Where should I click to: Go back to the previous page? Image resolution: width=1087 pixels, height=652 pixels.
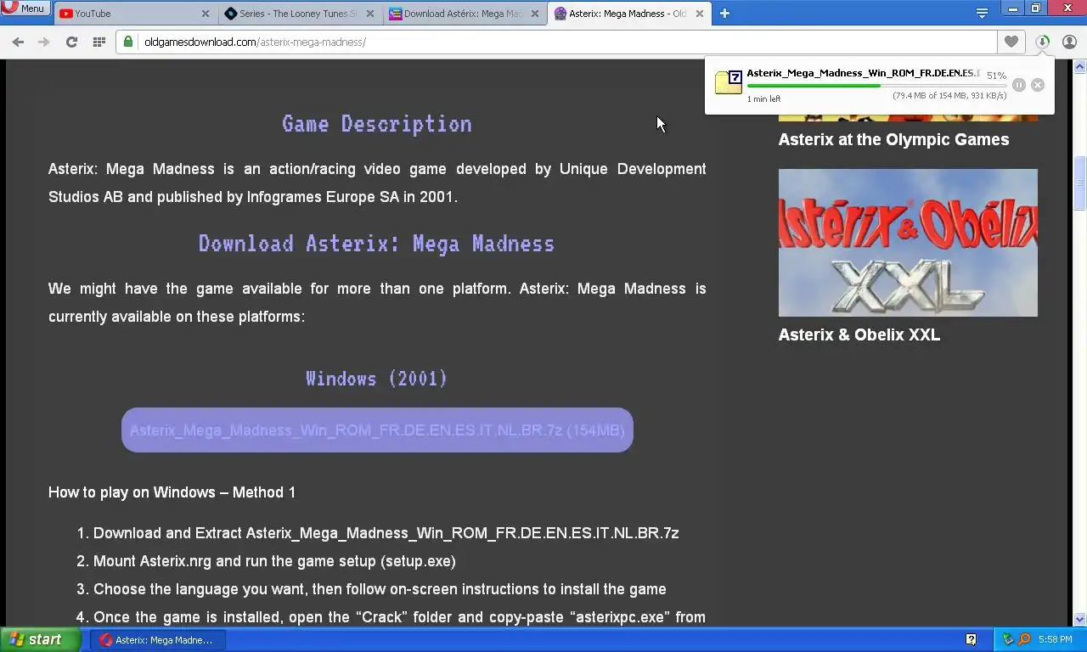(18, 42)
